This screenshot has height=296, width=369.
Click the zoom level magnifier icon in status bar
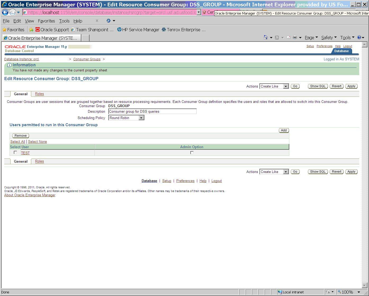click(x=339, y=292)
